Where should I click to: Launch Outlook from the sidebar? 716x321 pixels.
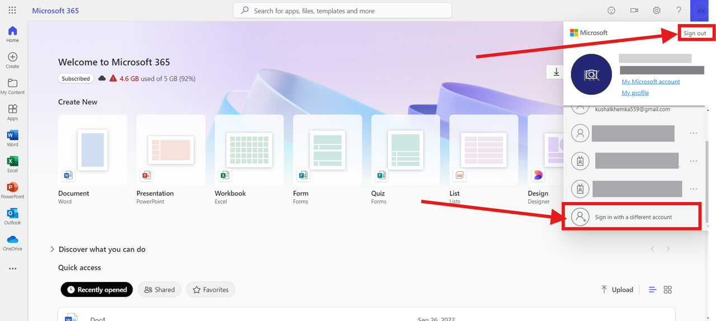[x=12, y=217]
